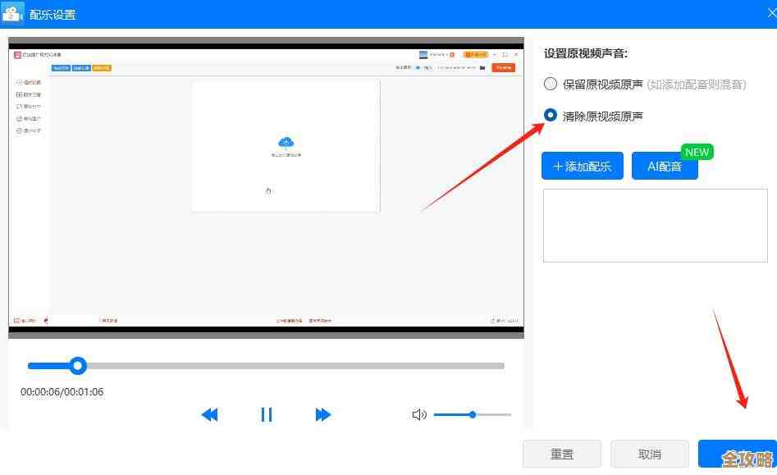Click the playback progress slider handle
Screen dimensions: 777x475
[x=78, y=366]
